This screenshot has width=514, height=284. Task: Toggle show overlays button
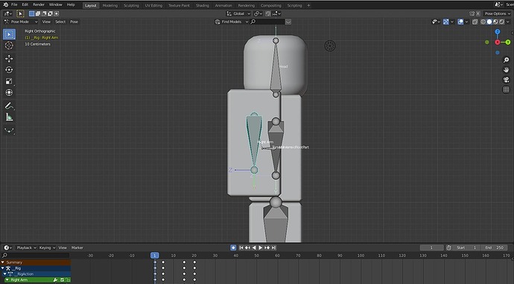(x=460, y=22)
